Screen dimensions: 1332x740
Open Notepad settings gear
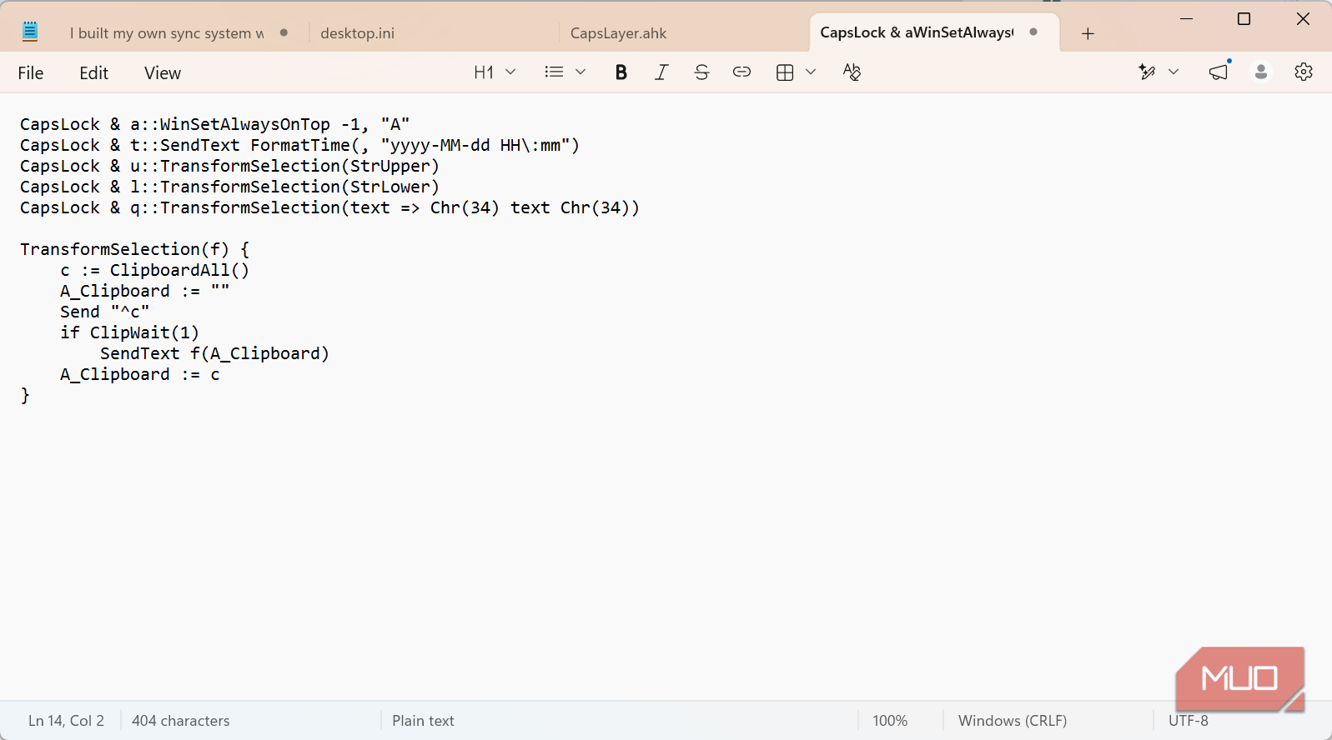click(x=1304, y=72)
